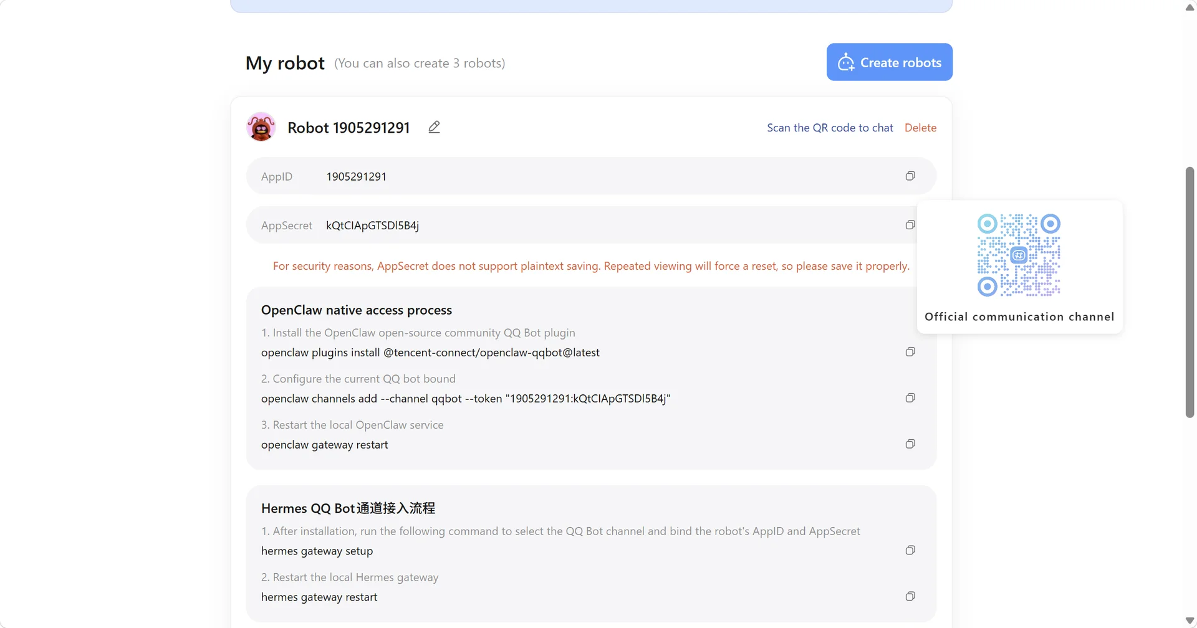Delete Robot 1905291291
The width and height of the screenshot is (1197, 628).
(x=920, y=128)
